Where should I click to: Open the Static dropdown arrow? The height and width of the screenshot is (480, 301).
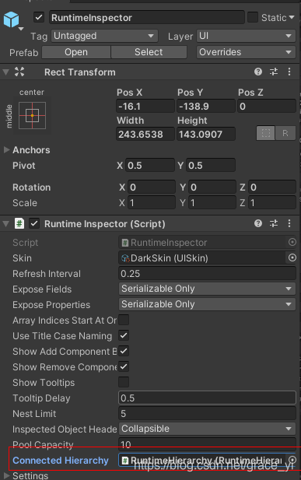[291, 17]
